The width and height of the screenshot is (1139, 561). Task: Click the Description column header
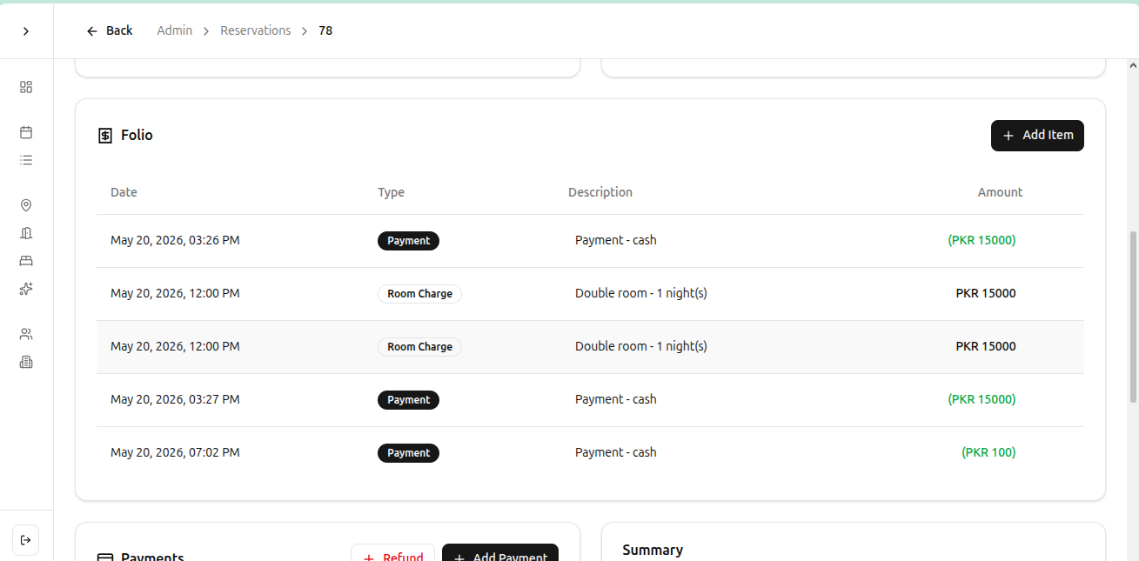tap(600, 192)
